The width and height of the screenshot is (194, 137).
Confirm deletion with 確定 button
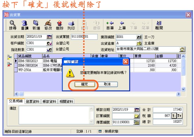point(85,84)
